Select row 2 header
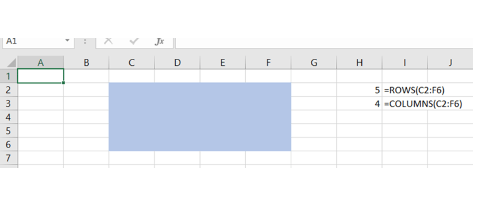Screen dimensions: 477x204 point(8,90)
